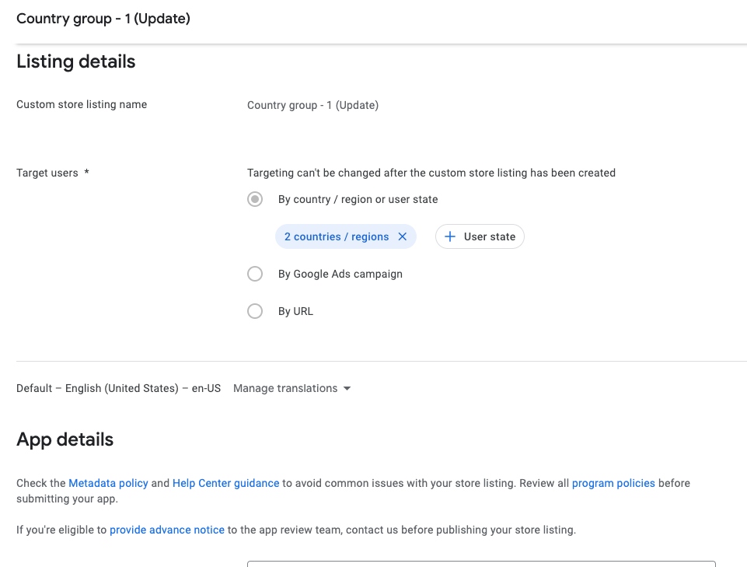Viewport: 747px width, 567px height.
Task: Select the By URL radio option
Action: coord(255,311)
